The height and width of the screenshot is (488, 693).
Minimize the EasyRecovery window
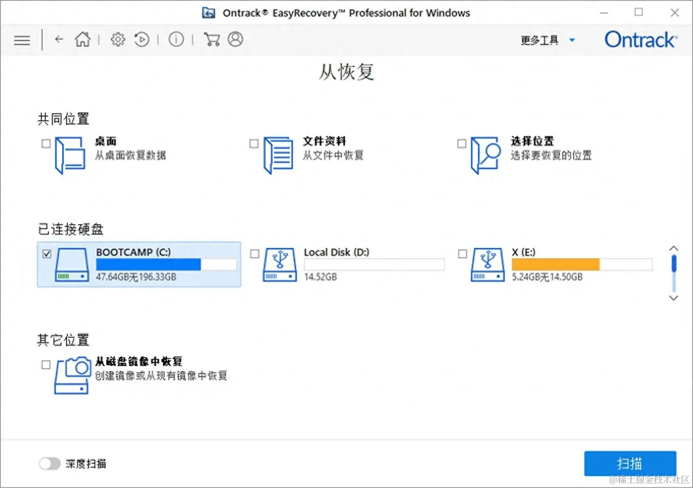pos(604,13)
